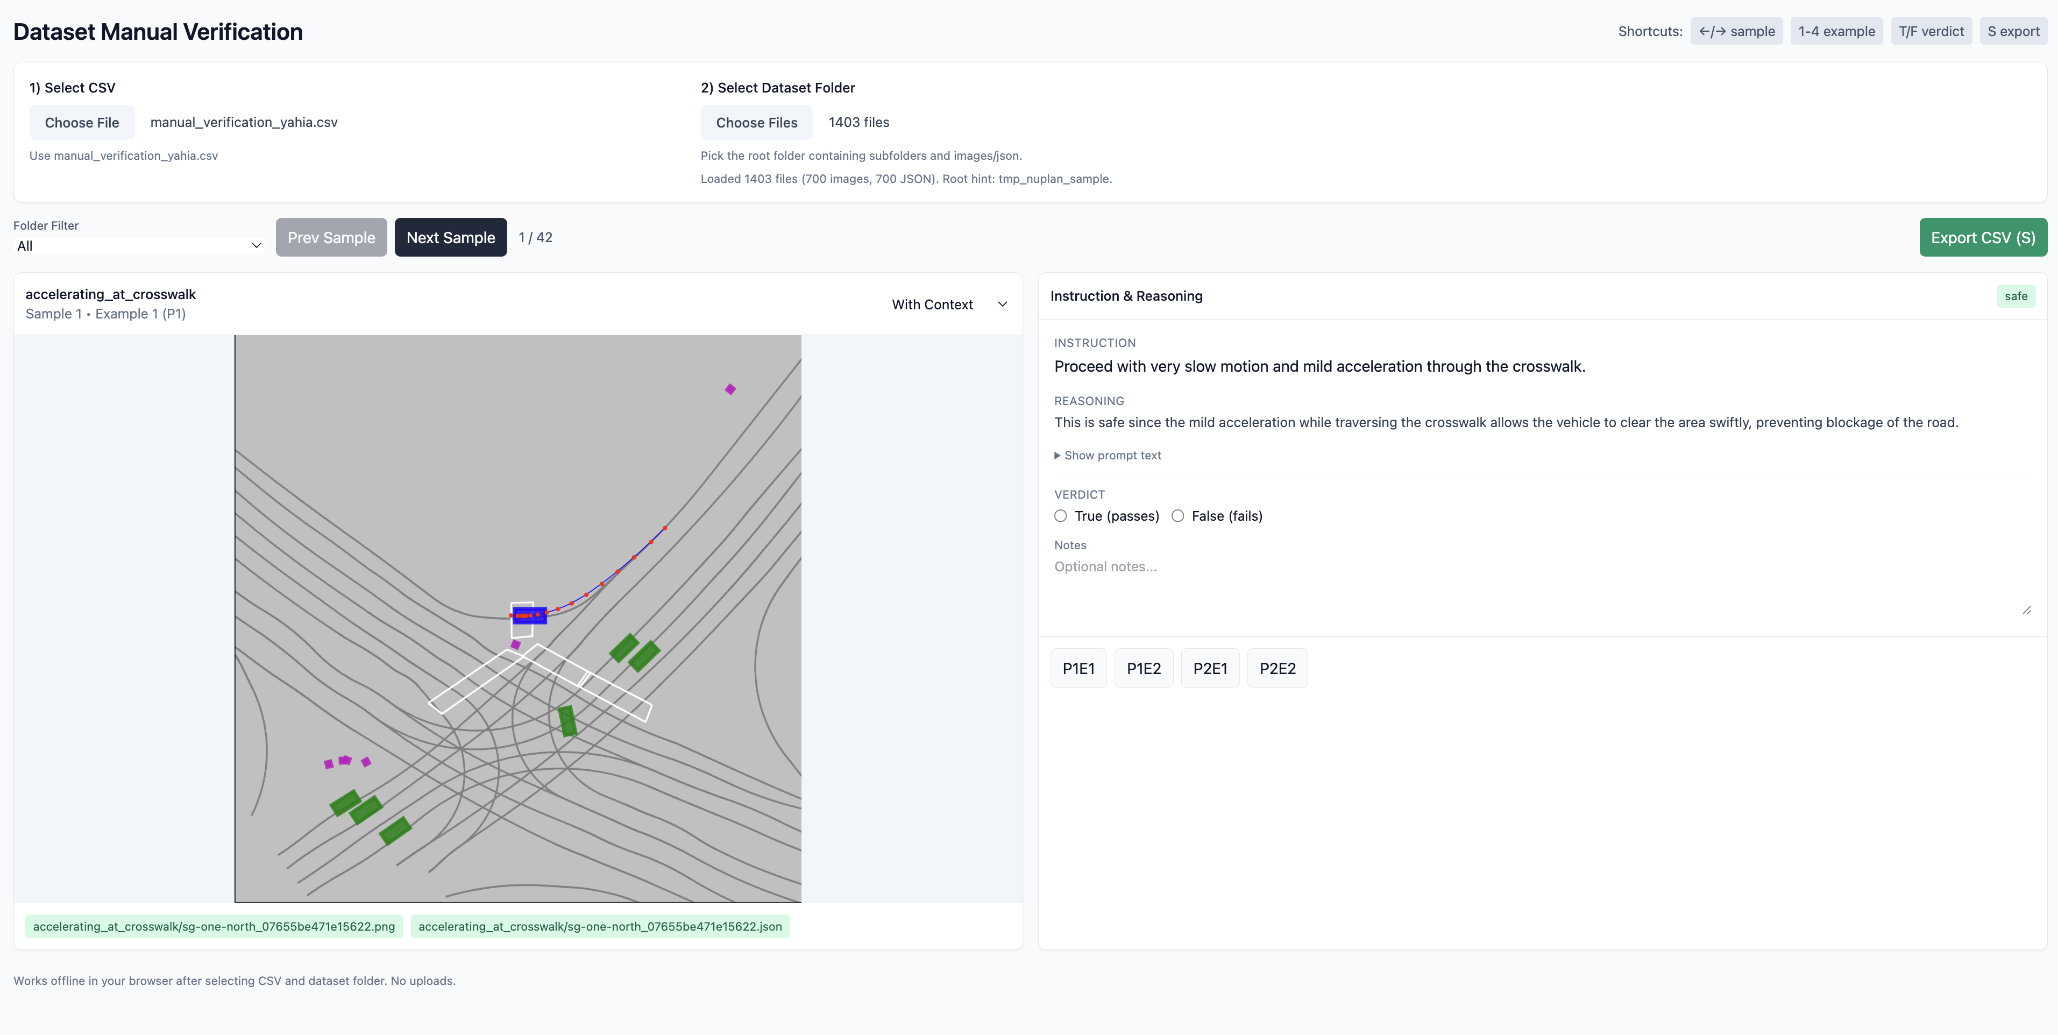Click the PNG filename tag
This screenshot has height=1035, width=2058.
point(214,926)
